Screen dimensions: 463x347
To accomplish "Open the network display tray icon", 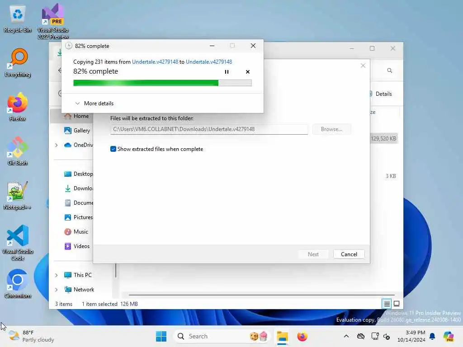I will click(375, 336).
